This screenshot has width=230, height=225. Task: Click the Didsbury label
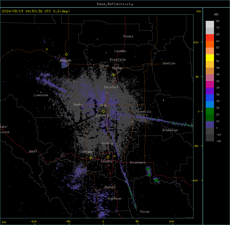tap(102, 115)
